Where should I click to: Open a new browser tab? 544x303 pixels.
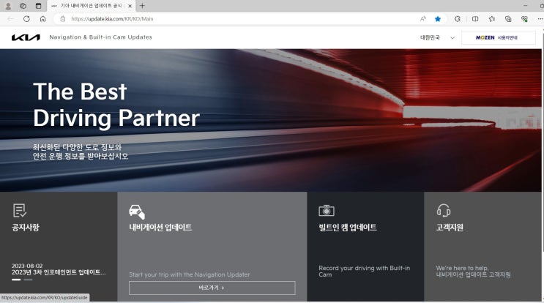[142, 6]
